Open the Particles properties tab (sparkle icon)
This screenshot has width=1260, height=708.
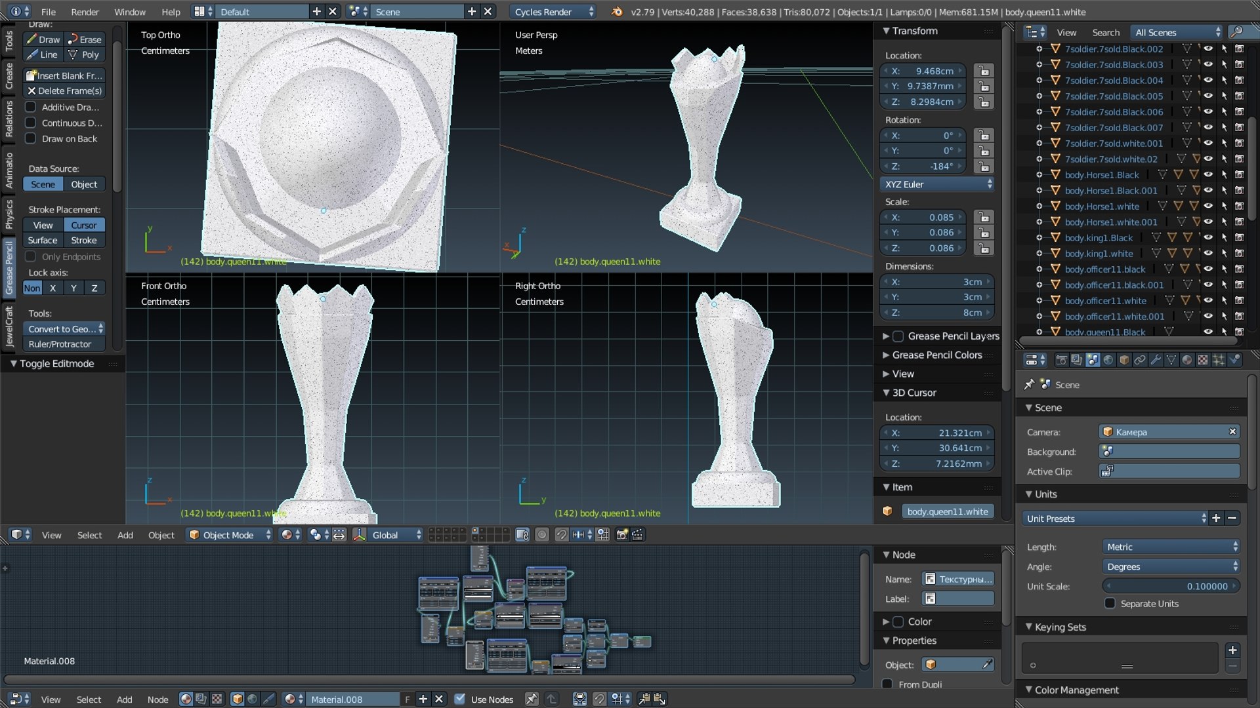(1219, 360)
